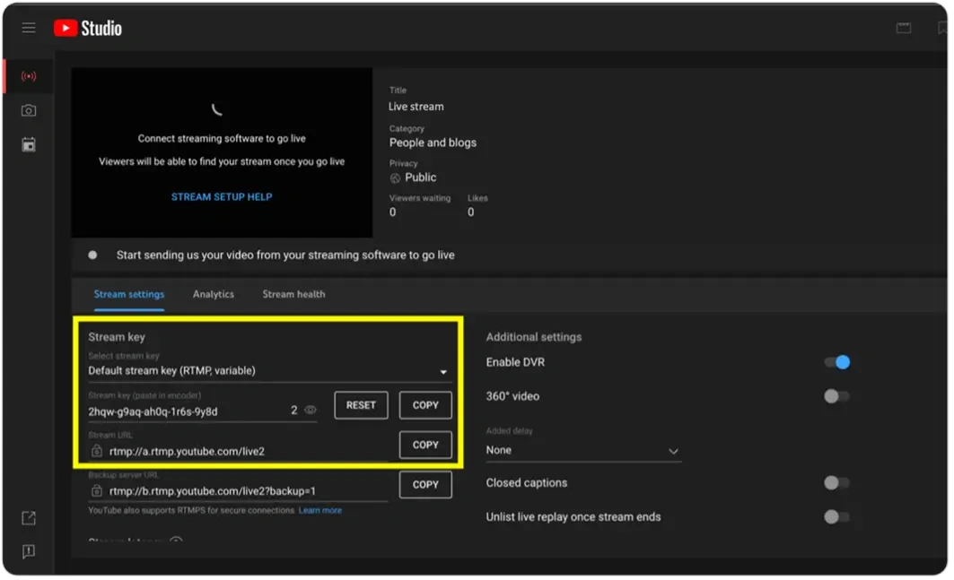
Task: Click the share external-link sidebar icon
Action: coord(29,518)
